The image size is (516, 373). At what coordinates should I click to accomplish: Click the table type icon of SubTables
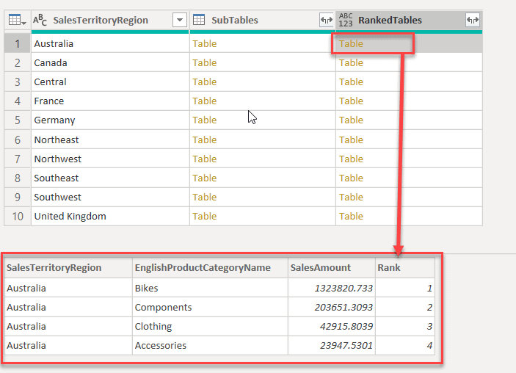[x=198, y=21]
